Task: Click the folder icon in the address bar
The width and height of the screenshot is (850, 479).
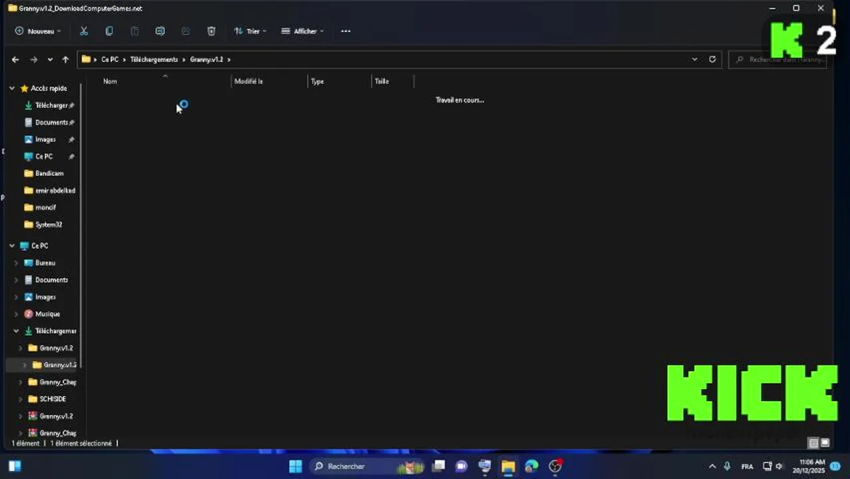Action: pos(86,59)
